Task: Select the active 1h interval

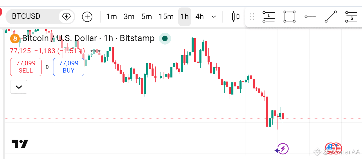Action: click(x=185, y=17)
